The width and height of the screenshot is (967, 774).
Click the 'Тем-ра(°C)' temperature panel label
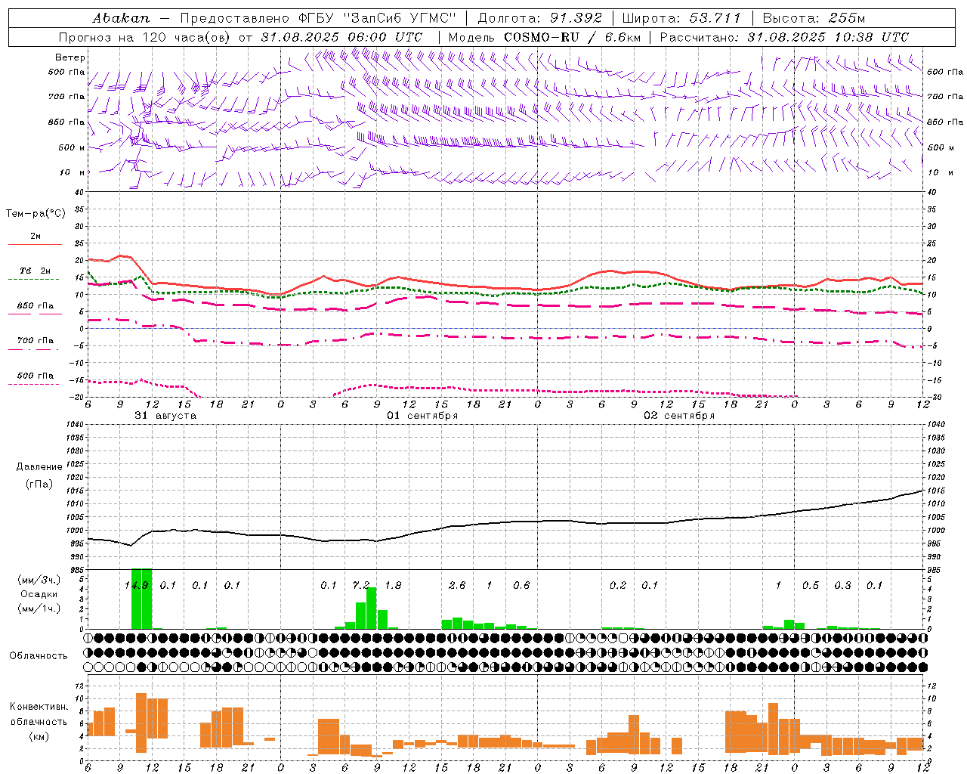click(x=36, y=214)
